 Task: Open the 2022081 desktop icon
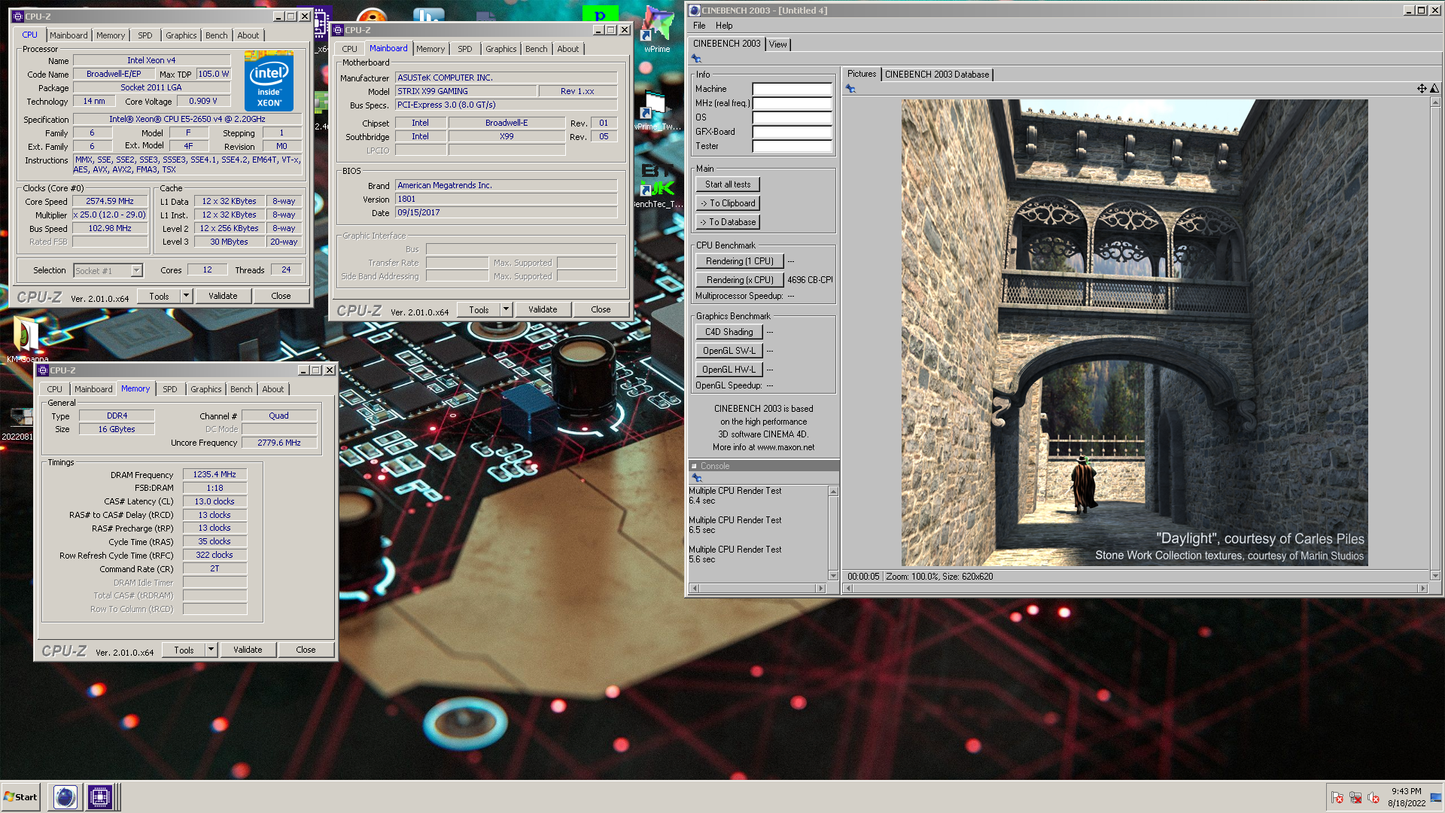(x=17, y=423)
